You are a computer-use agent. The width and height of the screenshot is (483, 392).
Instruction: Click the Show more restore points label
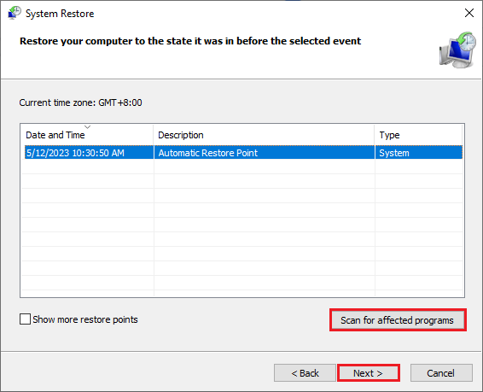[85, 319]
